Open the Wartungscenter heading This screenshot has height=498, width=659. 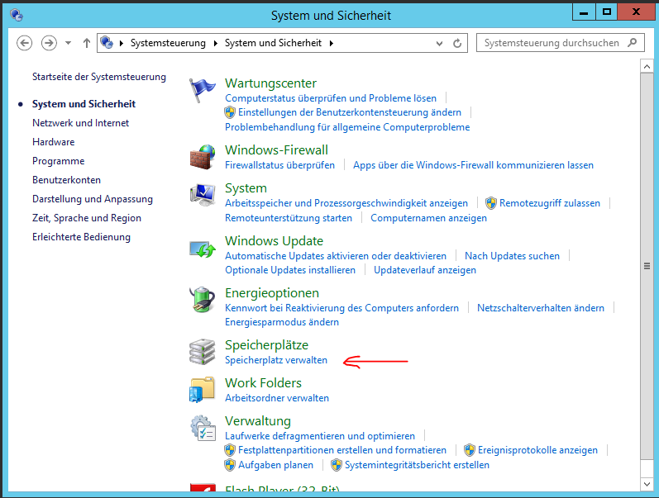[270, 83]
